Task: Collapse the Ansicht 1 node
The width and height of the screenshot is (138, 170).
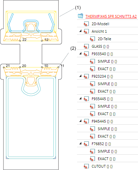Action: tap(80, 31)
